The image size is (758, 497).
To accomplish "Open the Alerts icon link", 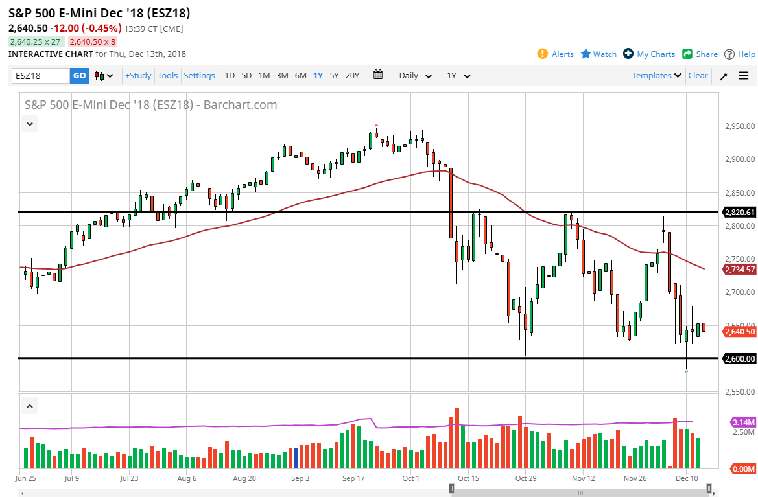I will coord(543,54).
